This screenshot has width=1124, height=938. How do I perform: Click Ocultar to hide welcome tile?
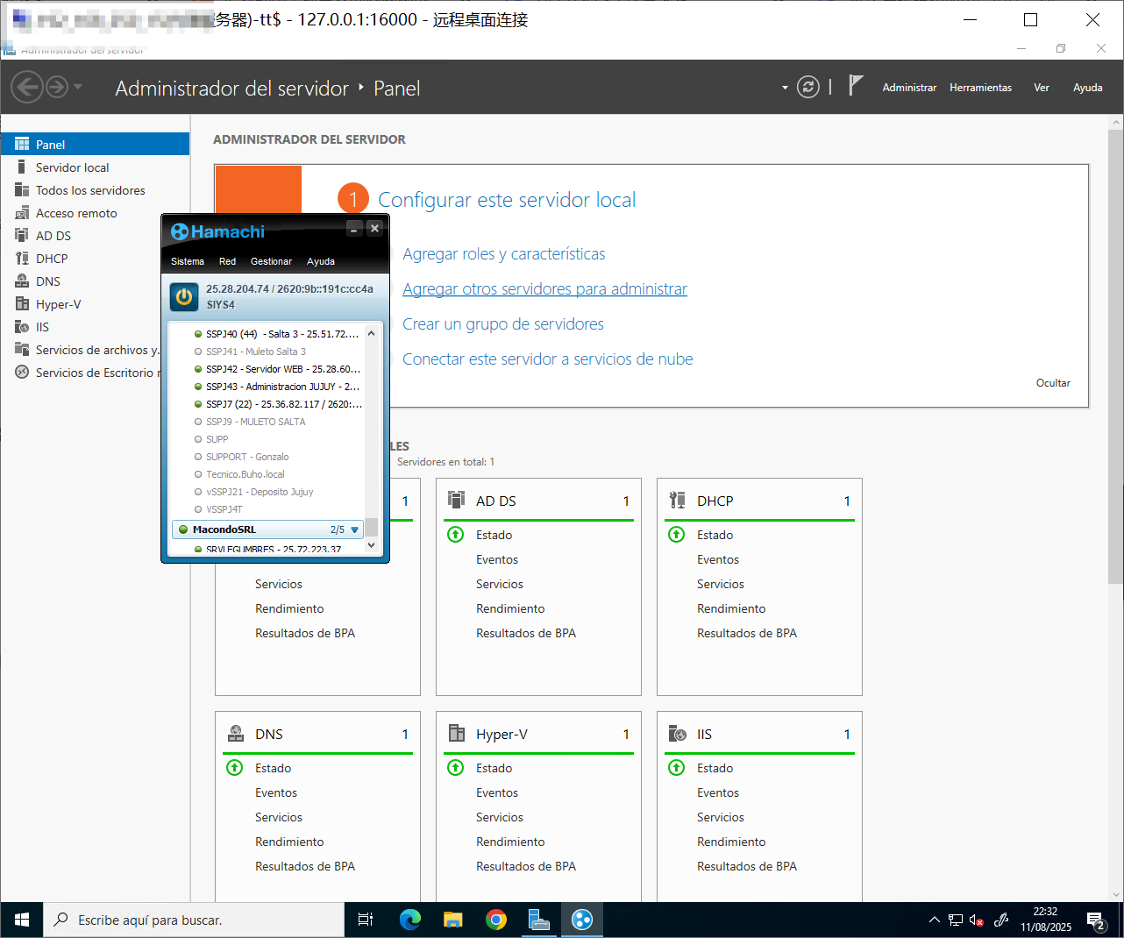click(1053, 383)
